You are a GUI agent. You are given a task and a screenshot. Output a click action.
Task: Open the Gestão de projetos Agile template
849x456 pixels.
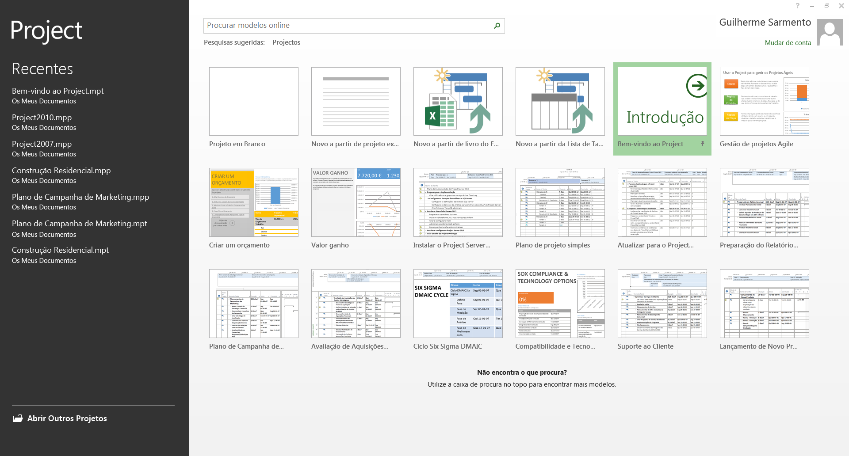coord(765,101)
